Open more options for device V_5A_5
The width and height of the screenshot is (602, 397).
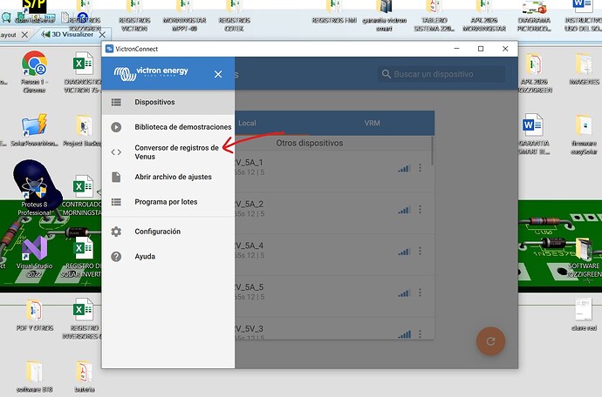point(420,293)
